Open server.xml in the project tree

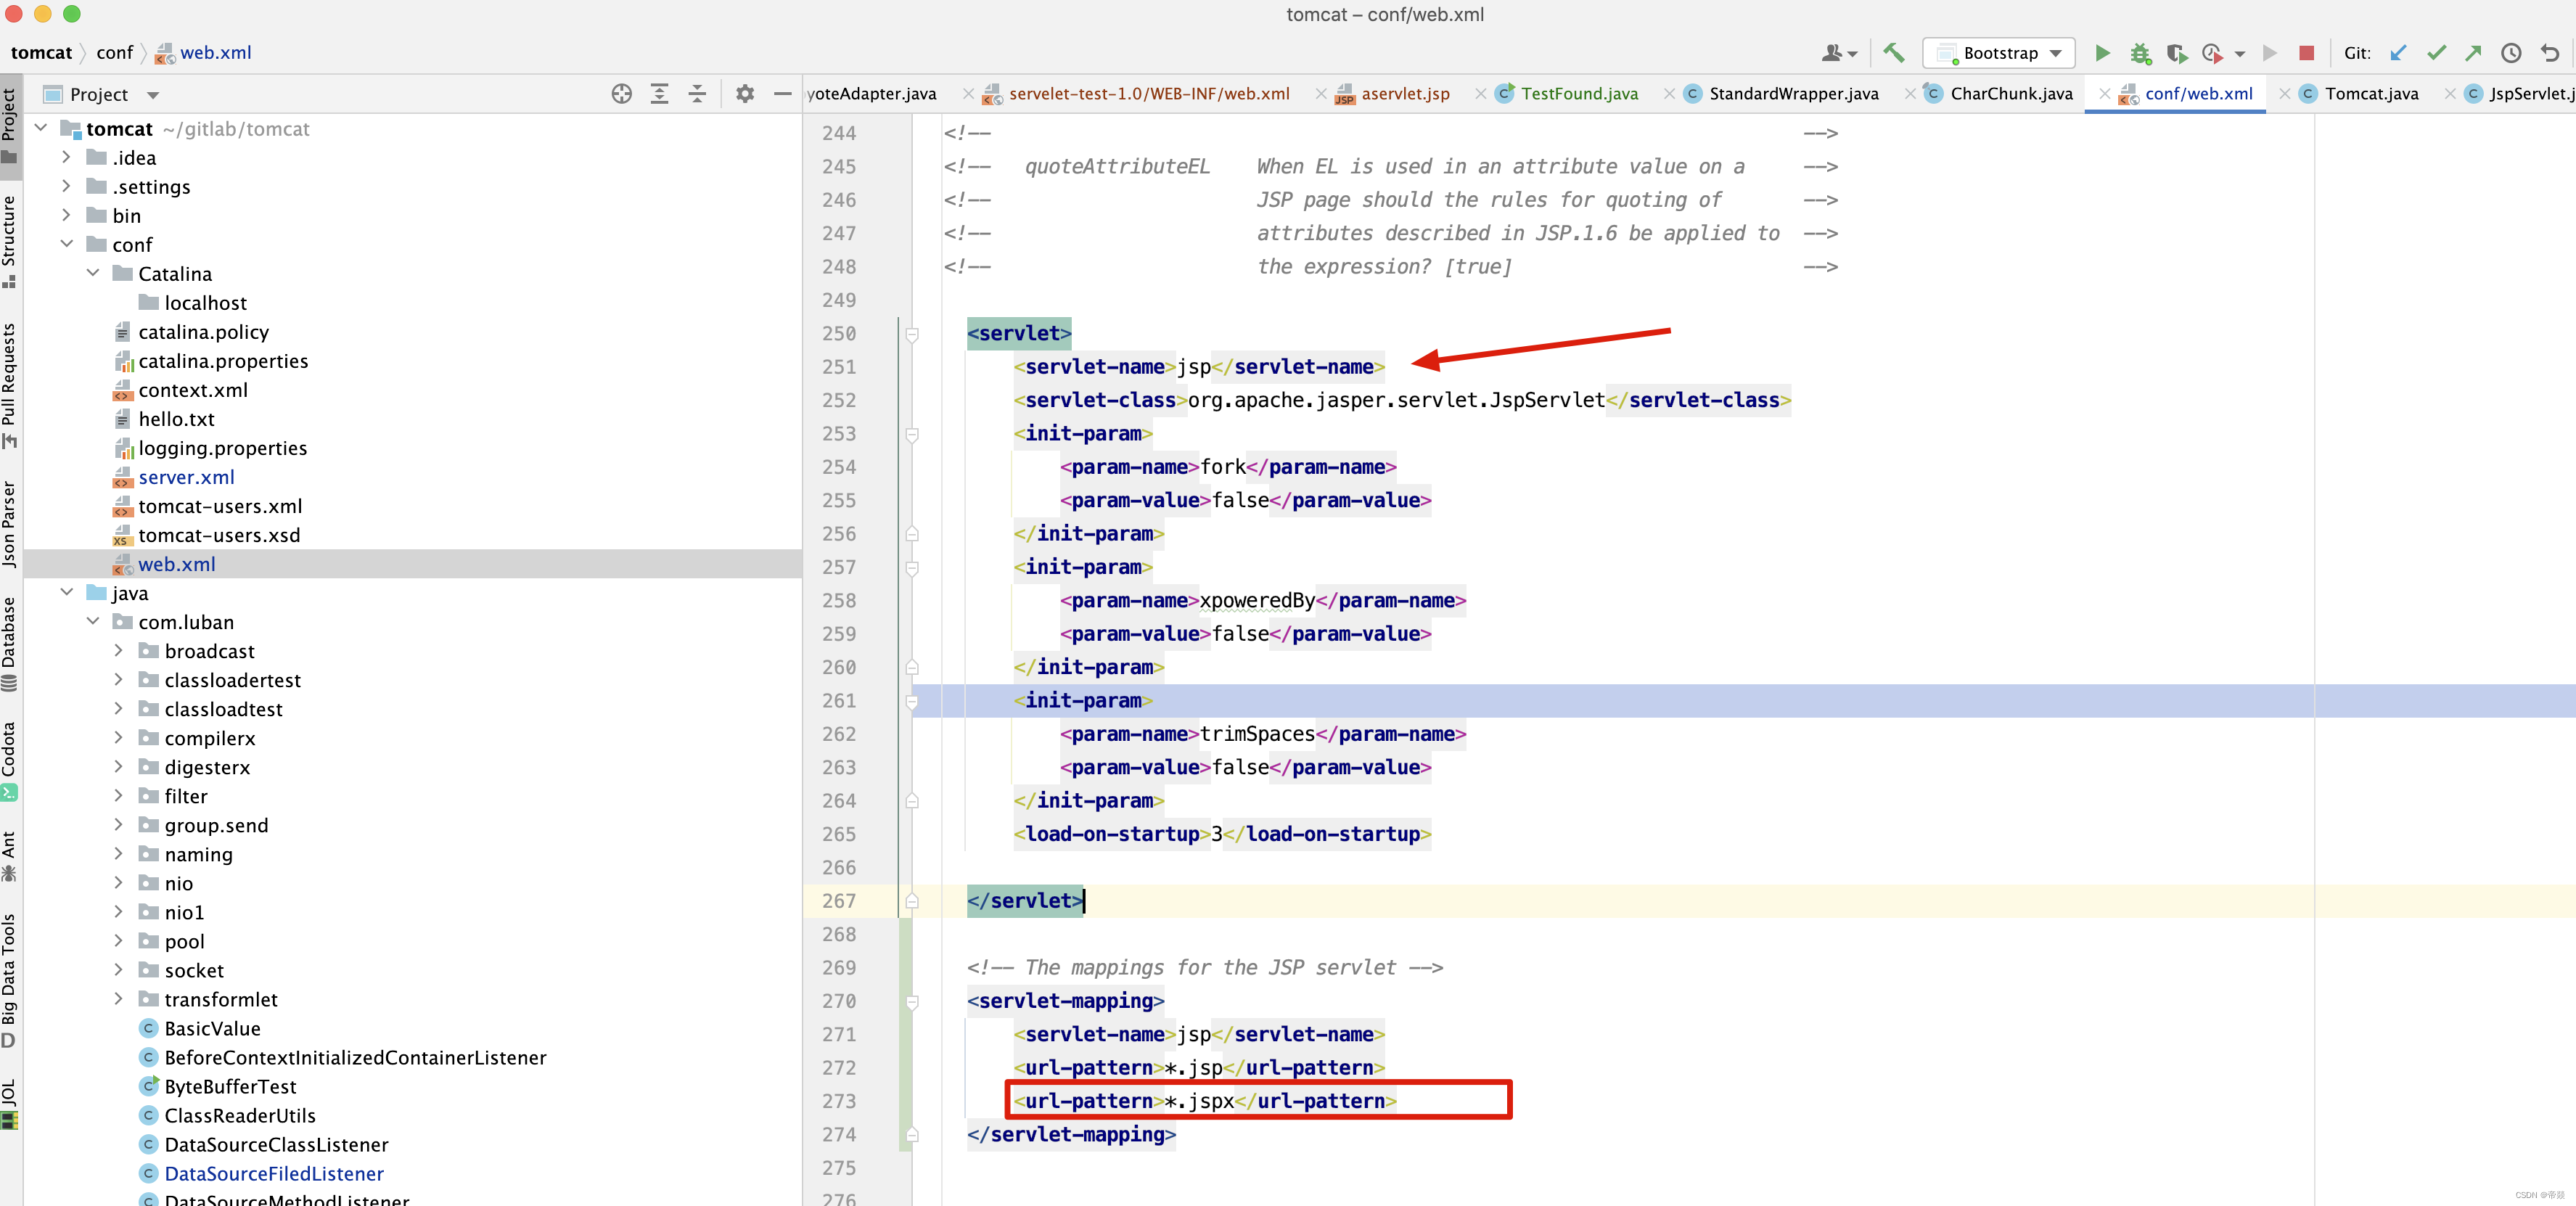tap(186, 477)
